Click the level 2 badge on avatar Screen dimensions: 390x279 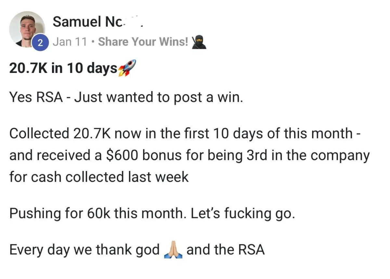tap(41, 43)
